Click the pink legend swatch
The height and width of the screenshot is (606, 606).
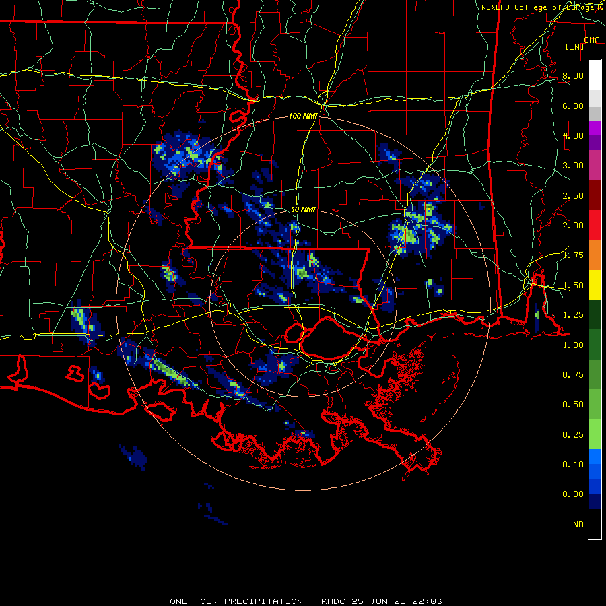(x=595, y=165)
